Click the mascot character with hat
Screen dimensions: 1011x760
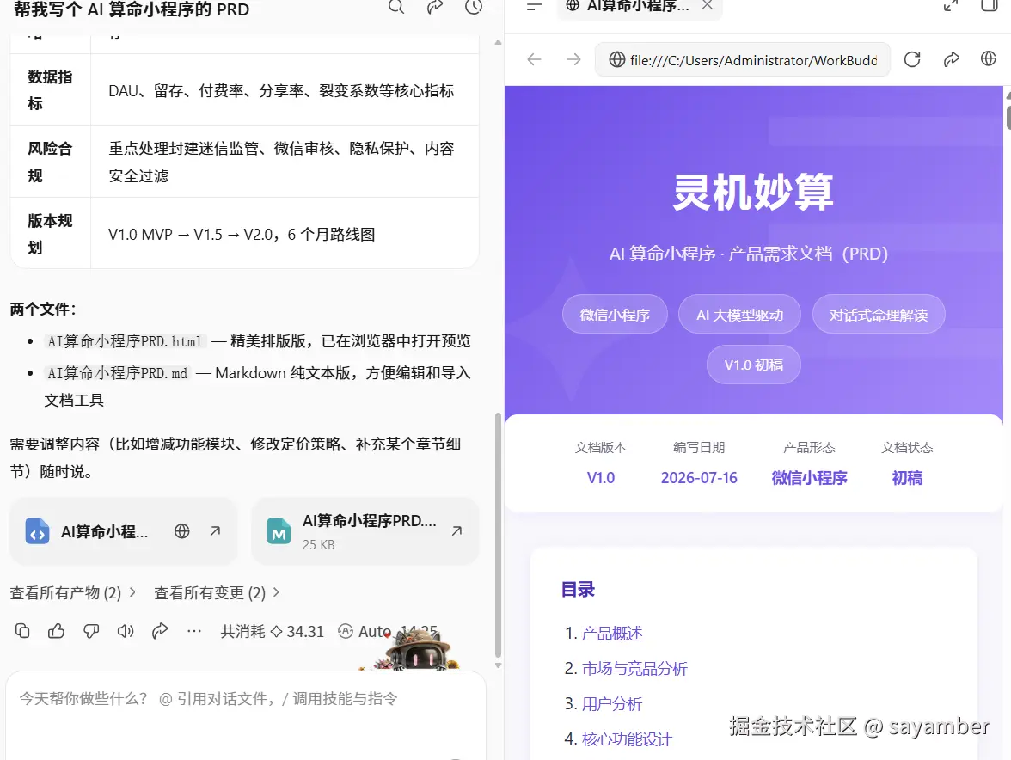pyautogui.click(x=418, y=650)
